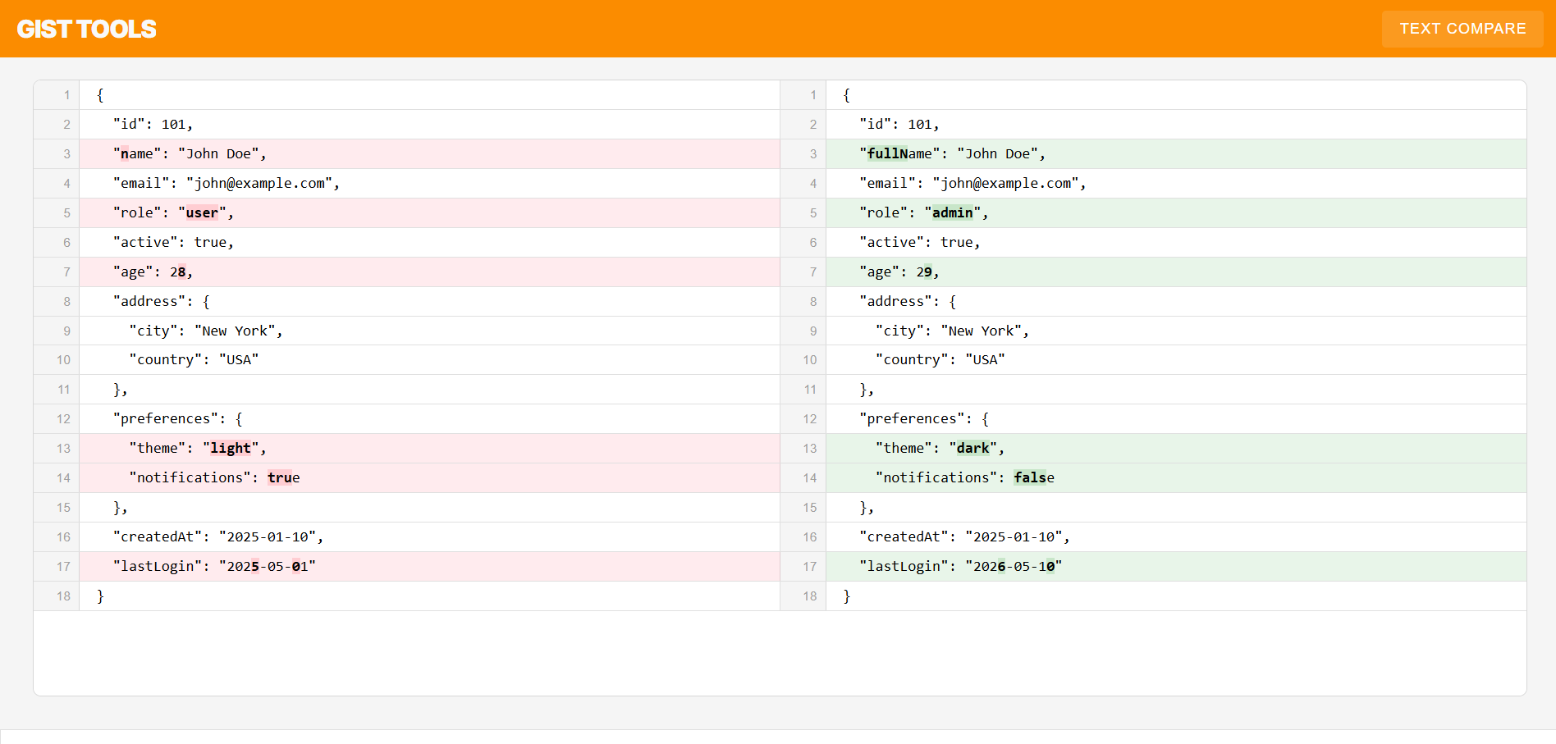Click the "email" line in left pane
Screen dimensions: 1556x744
(429, 183)
